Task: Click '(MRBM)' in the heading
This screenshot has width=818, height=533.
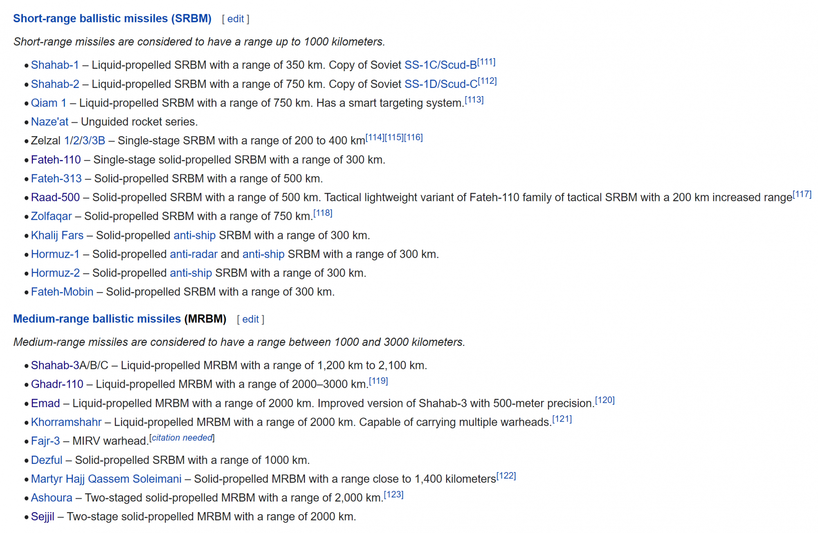Action: [x=205, y=319]
